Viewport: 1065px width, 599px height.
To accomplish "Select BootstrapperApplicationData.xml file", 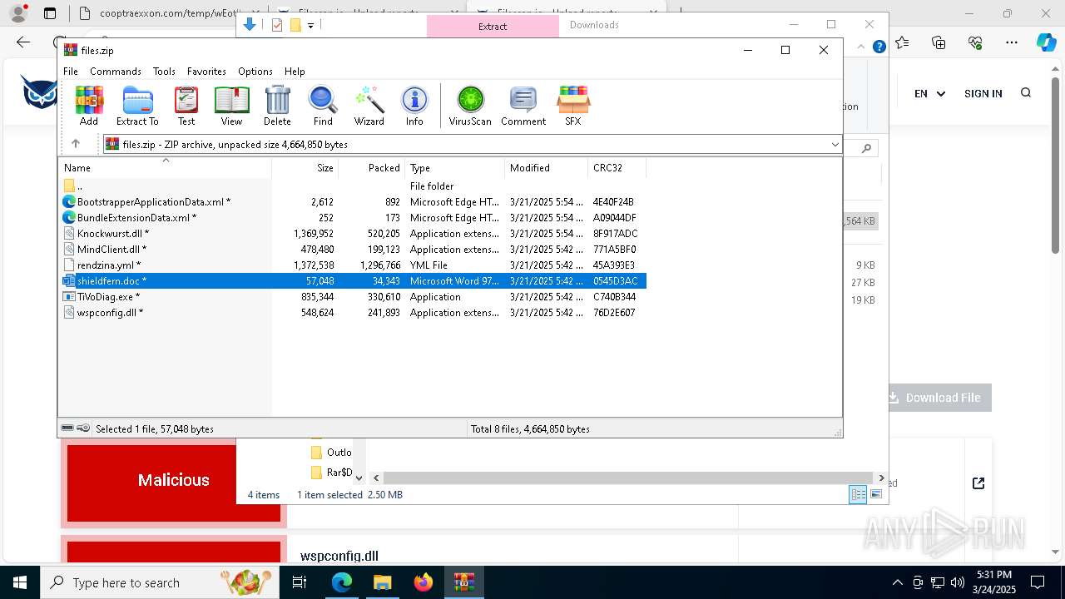I will point(353,202).
